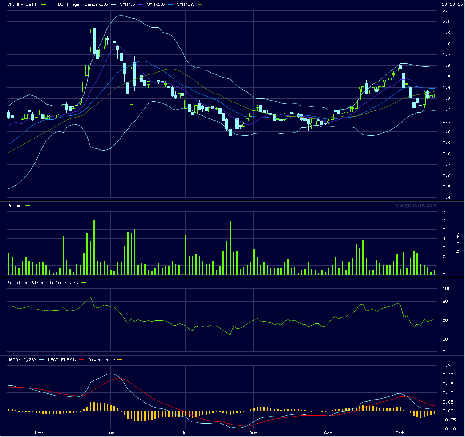
Task: Click the -0.10 value on MACD axis
Action: [x=449, y=429]
